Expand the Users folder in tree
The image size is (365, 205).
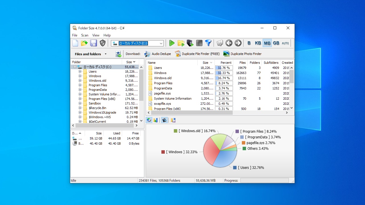[x=80, y=71]
